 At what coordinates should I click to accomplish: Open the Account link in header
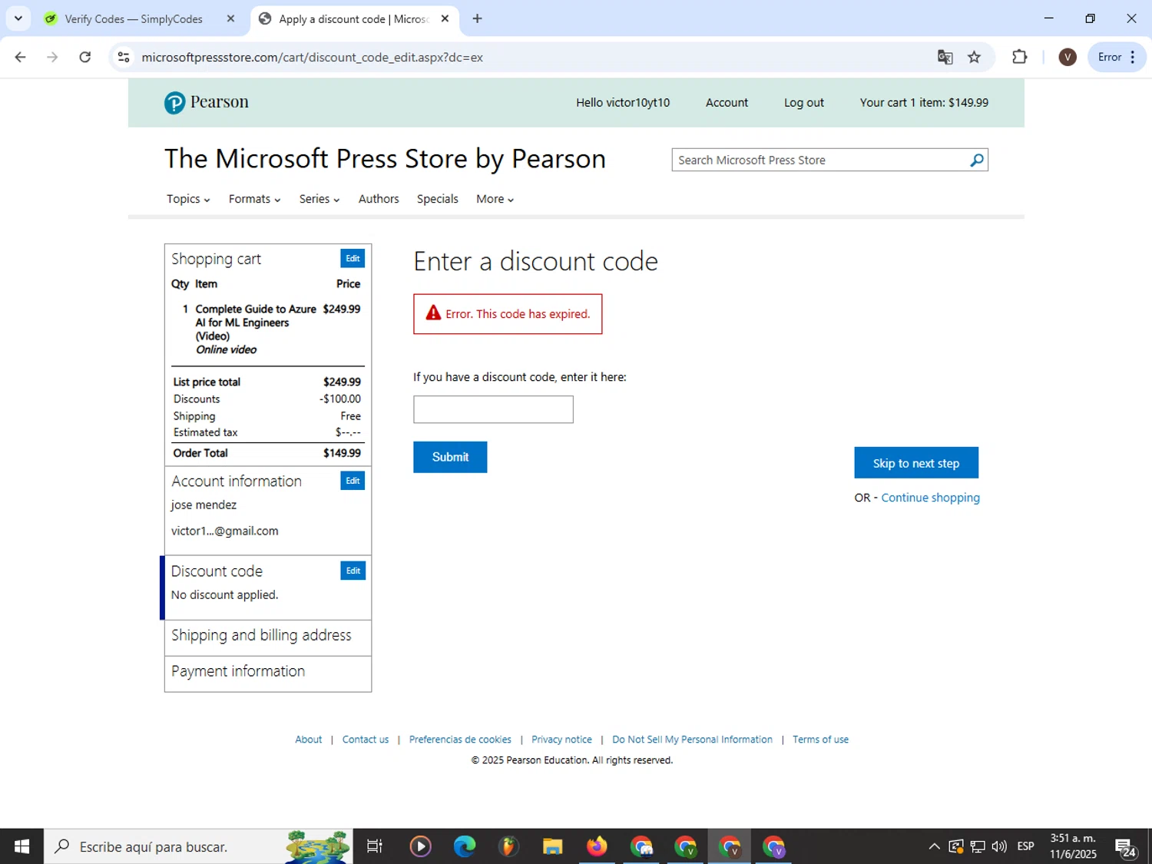point(727,102)
